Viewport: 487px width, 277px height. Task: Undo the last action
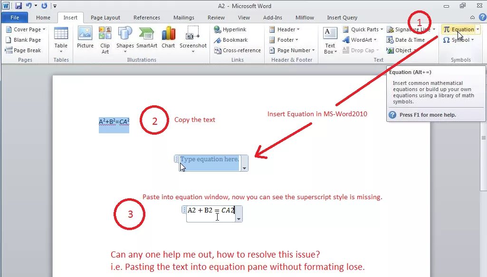29,6
